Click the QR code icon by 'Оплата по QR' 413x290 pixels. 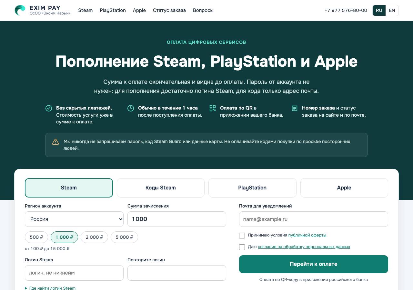click(x=213, y=108)
